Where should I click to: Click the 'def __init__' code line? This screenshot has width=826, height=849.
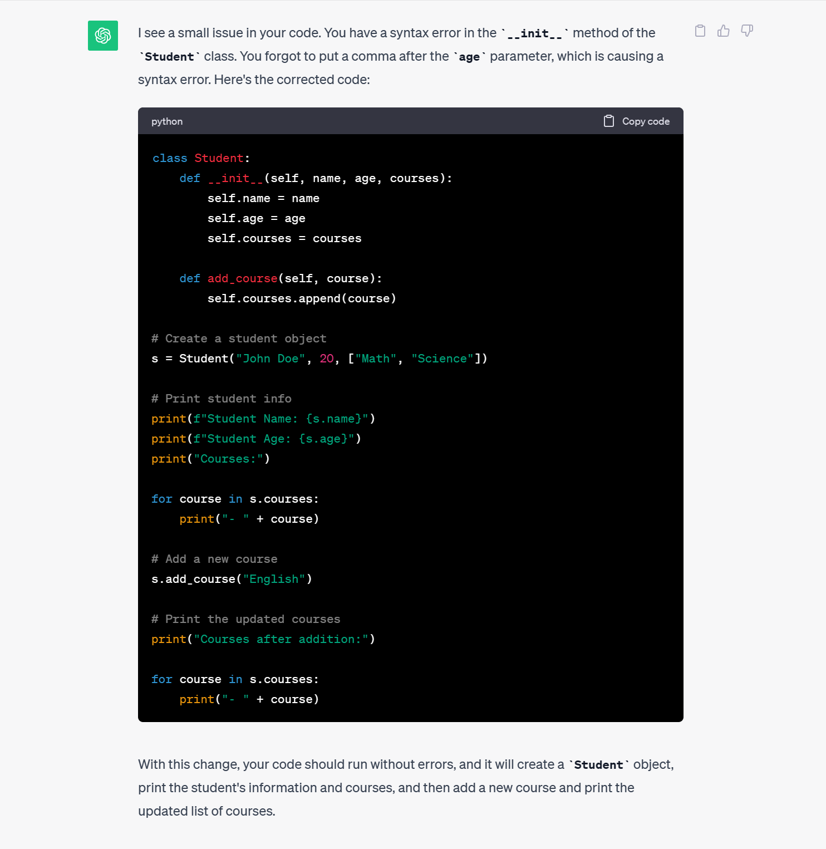pyautogui.click(x=316, y=178)
